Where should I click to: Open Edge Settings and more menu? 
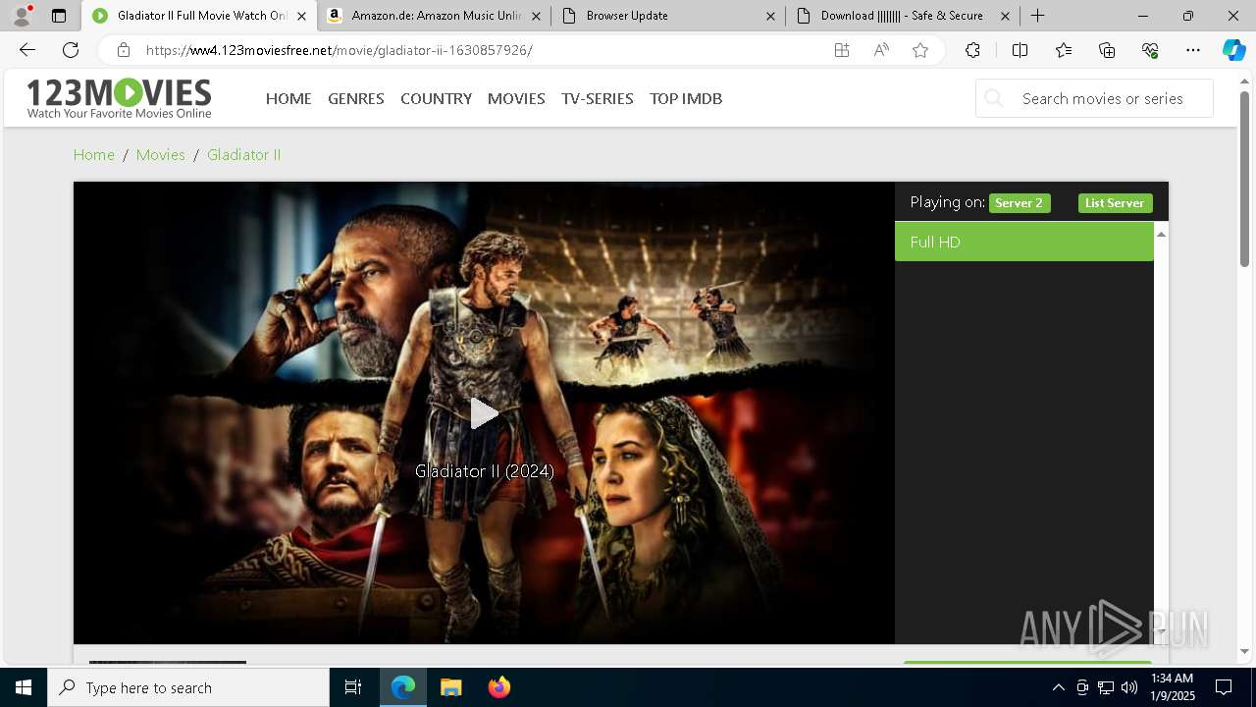pos(1193,50)
